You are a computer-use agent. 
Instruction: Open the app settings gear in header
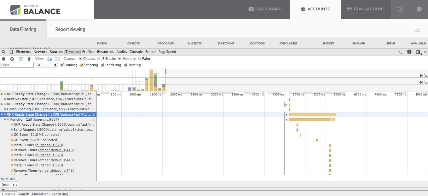(419, 9)
